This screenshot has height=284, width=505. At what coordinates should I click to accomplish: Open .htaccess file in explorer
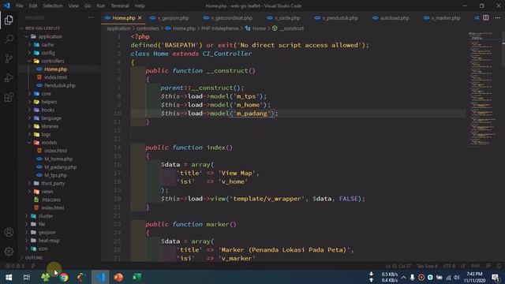click(50, 200)
